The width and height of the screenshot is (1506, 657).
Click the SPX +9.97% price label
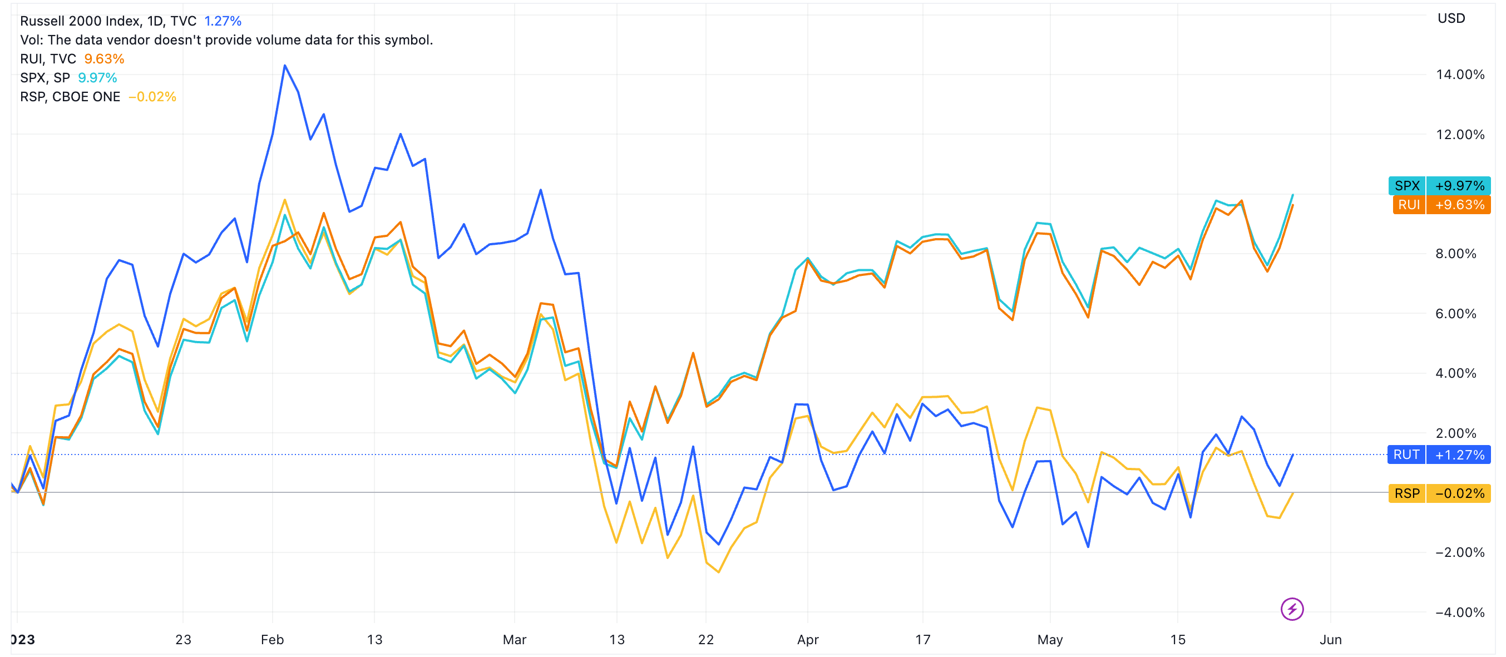point(1439,186)
